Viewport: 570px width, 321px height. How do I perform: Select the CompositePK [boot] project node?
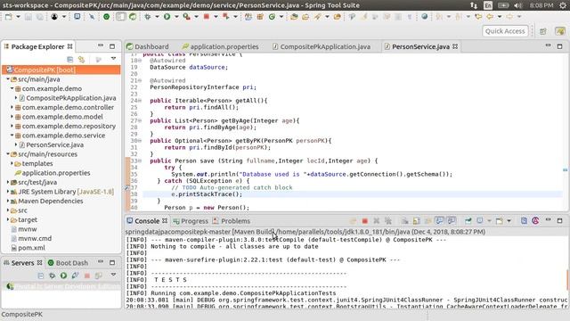[x=61, y=70]
